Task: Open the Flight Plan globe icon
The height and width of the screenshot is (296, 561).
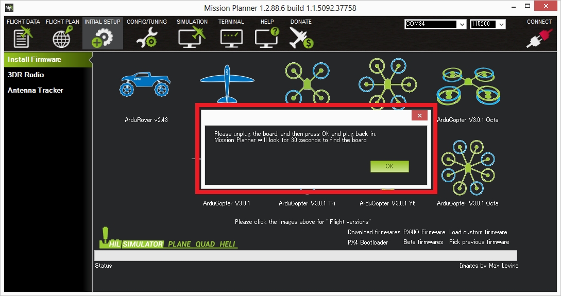Action: tap(62, 34)
